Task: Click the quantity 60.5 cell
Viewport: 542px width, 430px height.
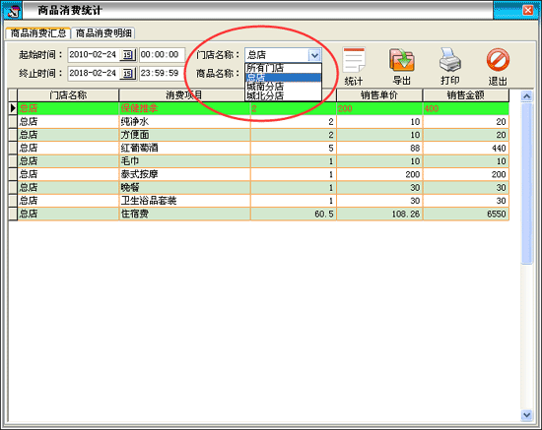Action: coord(293,214)
